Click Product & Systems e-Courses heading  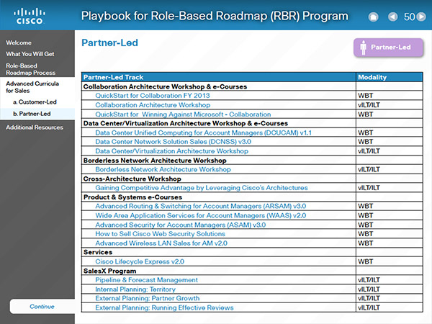click(x=132, y=197)
